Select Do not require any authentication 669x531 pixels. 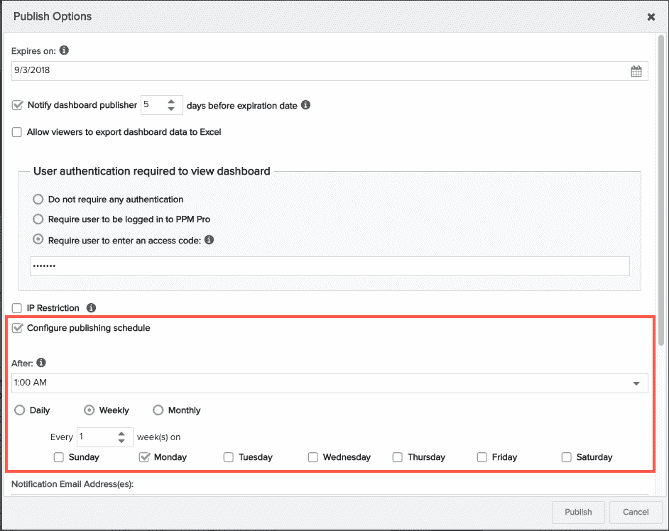pyautogui.click(x=38, y=199)
